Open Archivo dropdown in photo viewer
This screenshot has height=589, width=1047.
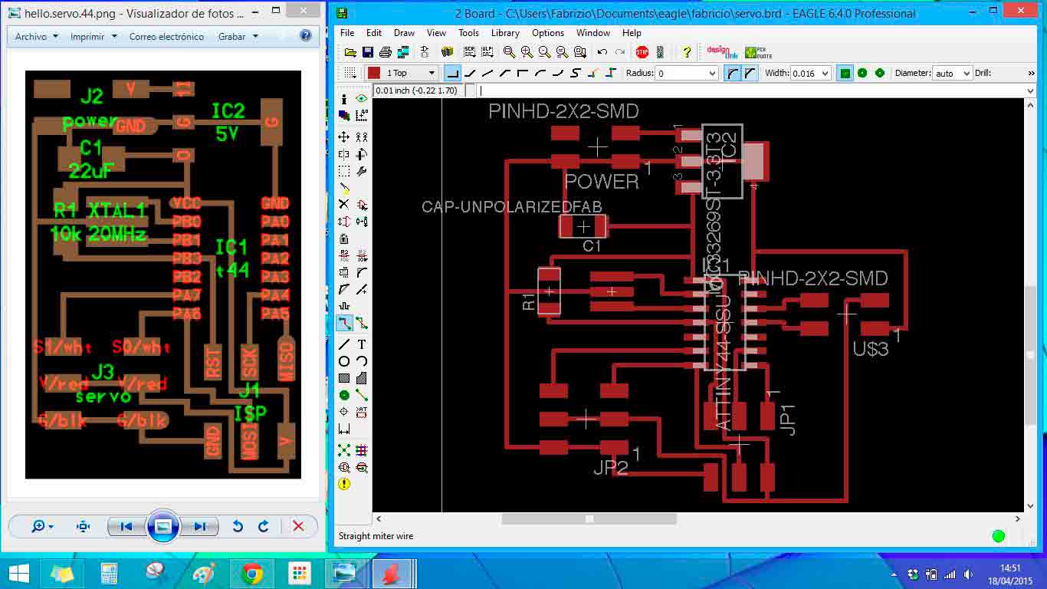pos(37,36)
